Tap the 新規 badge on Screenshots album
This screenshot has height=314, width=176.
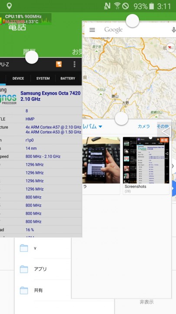pos(164,140)
